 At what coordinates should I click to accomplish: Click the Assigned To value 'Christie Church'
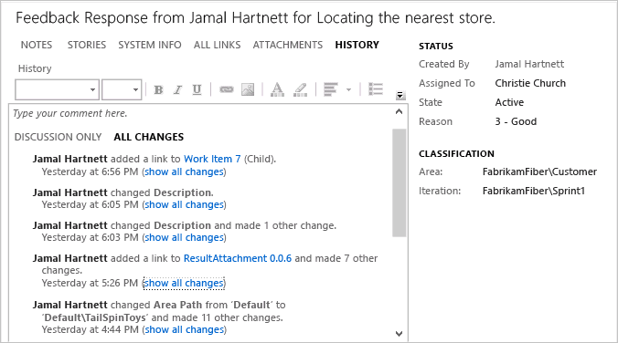point(530,83)
